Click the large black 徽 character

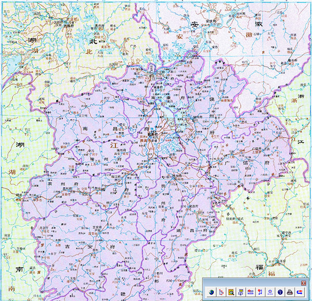click(x=257, y=24)
